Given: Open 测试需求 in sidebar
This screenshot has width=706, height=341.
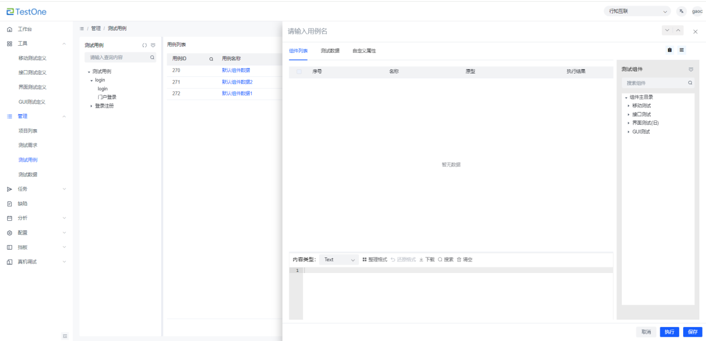Looking at the screenshot, I should 28,145.
